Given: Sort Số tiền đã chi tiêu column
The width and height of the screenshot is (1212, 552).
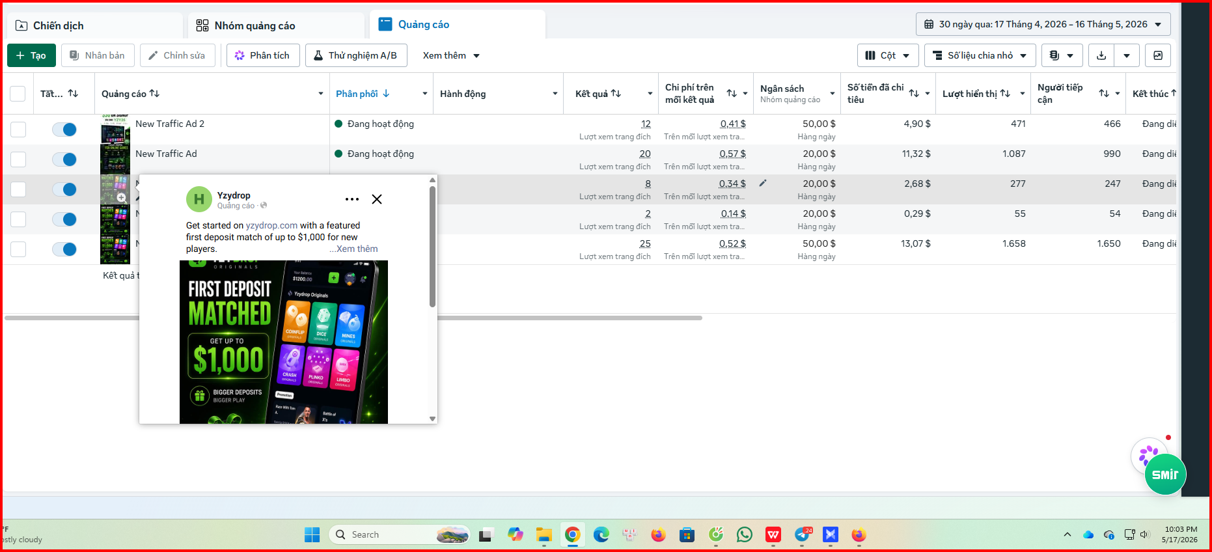Looking at the screenshot, I should (x=914, y=94).
